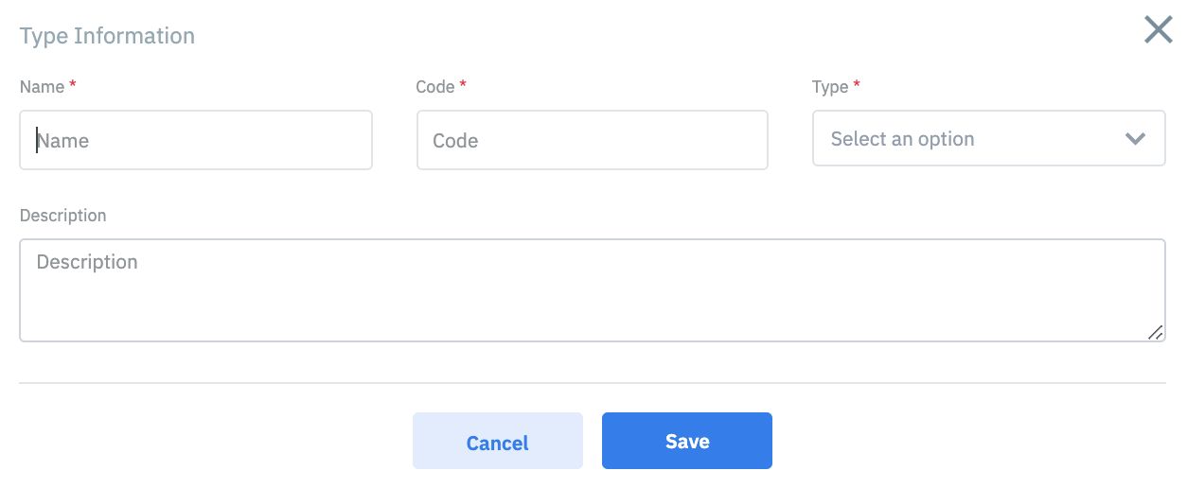
Task: Click the Code field label
Action: pos(434,87)
